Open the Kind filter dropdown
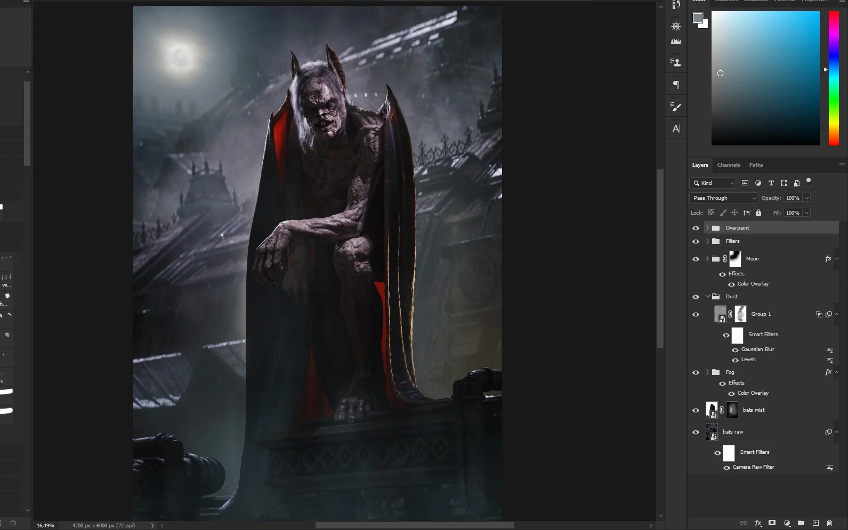Screen dimensions: 848x530 click(713, 183)
